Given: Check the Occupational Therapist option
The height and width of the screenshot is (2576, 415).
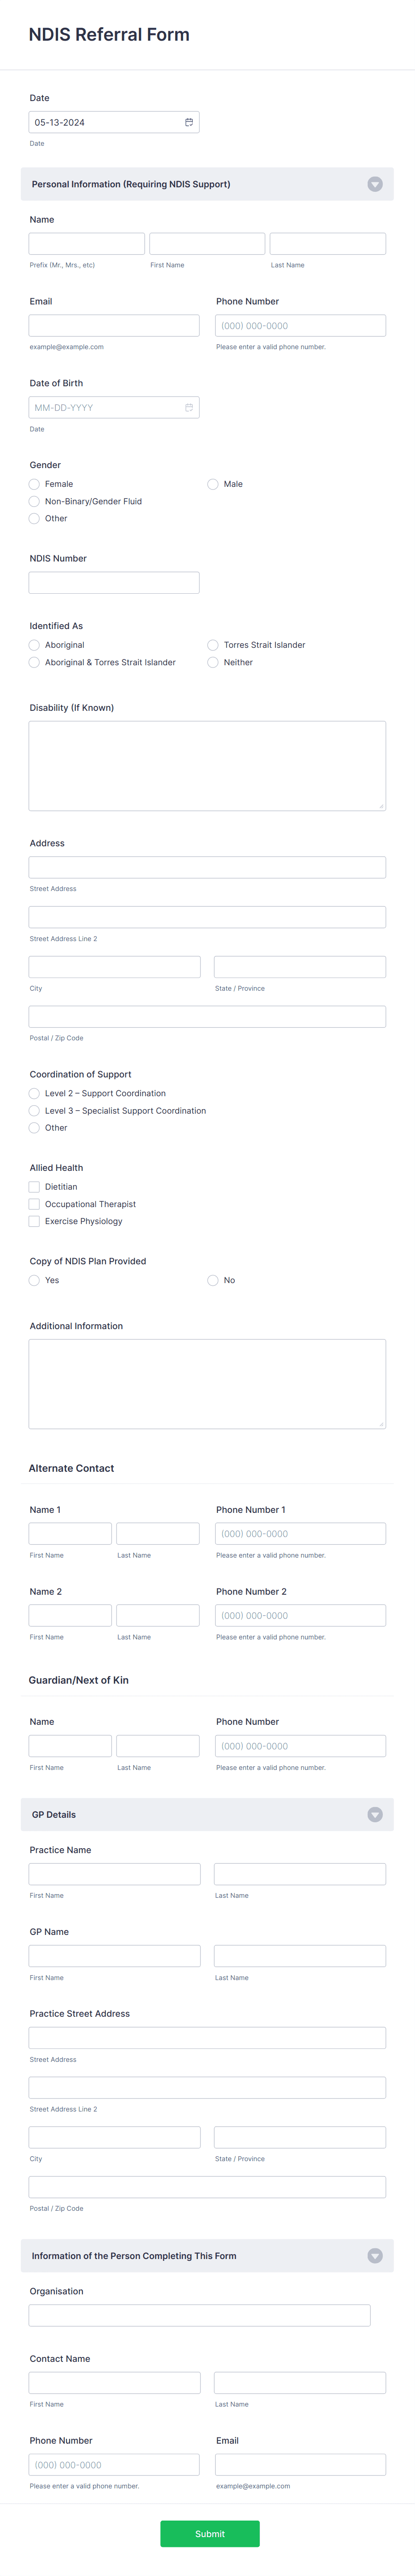Looking at the screenshot, I should [34, 1204].
